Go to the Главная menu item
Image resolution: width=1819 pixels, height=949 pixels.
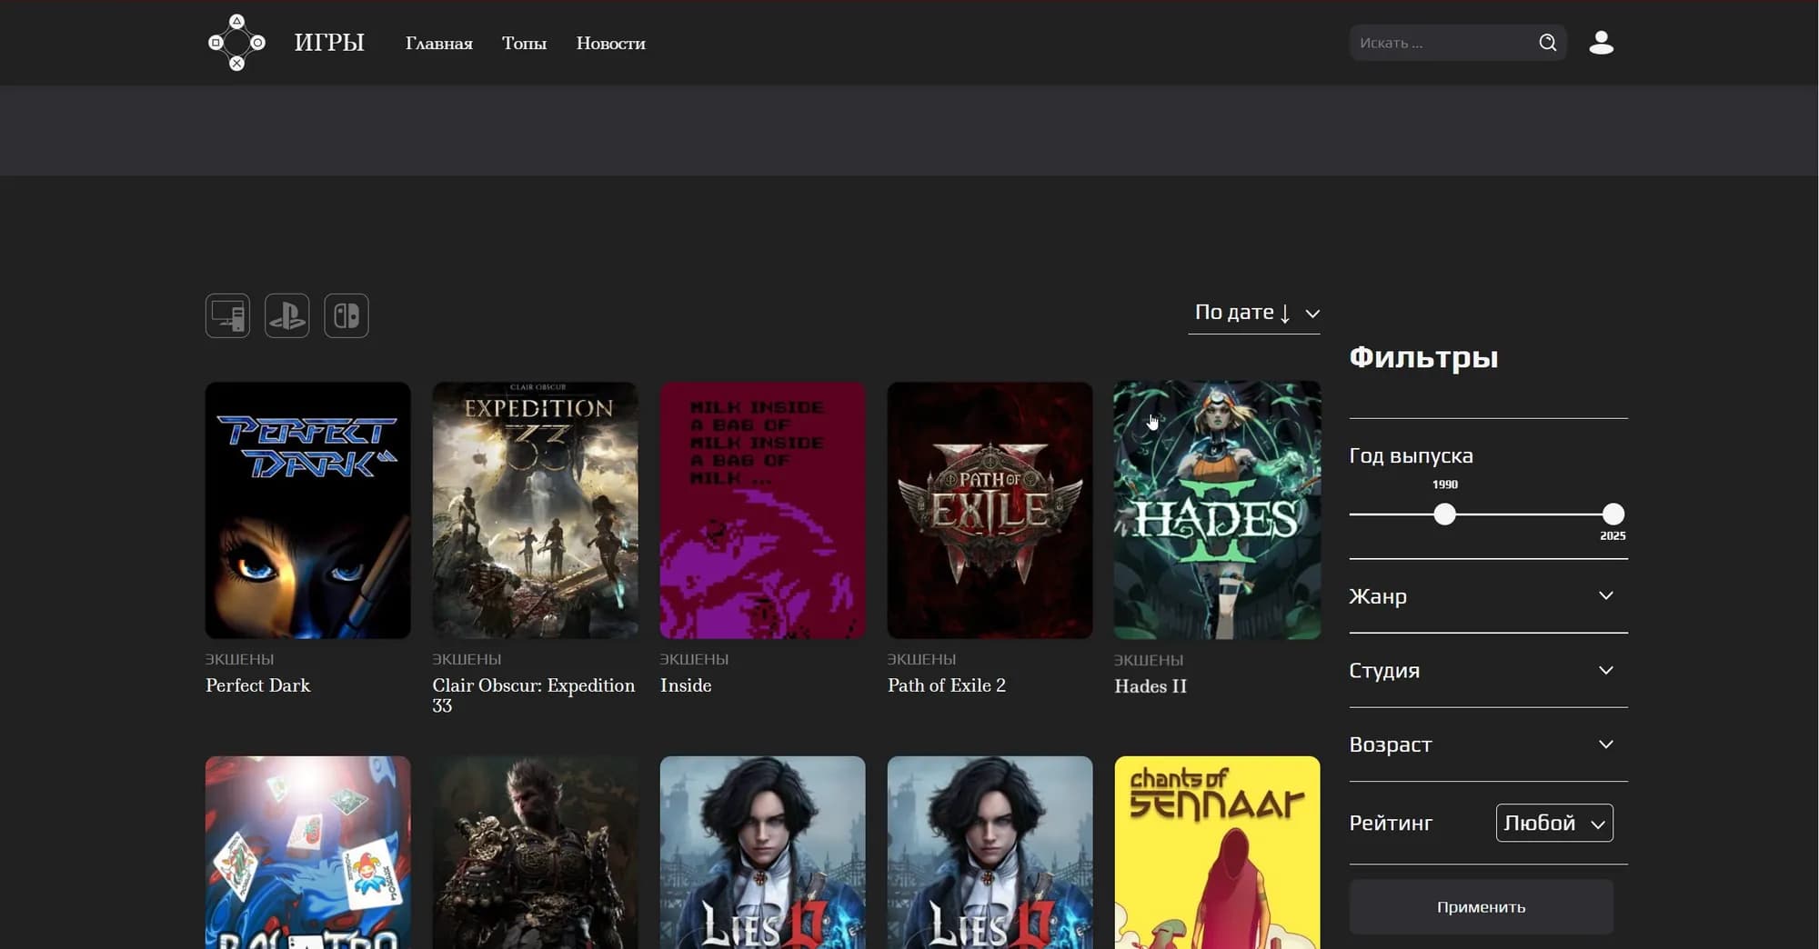click(439, 44)
